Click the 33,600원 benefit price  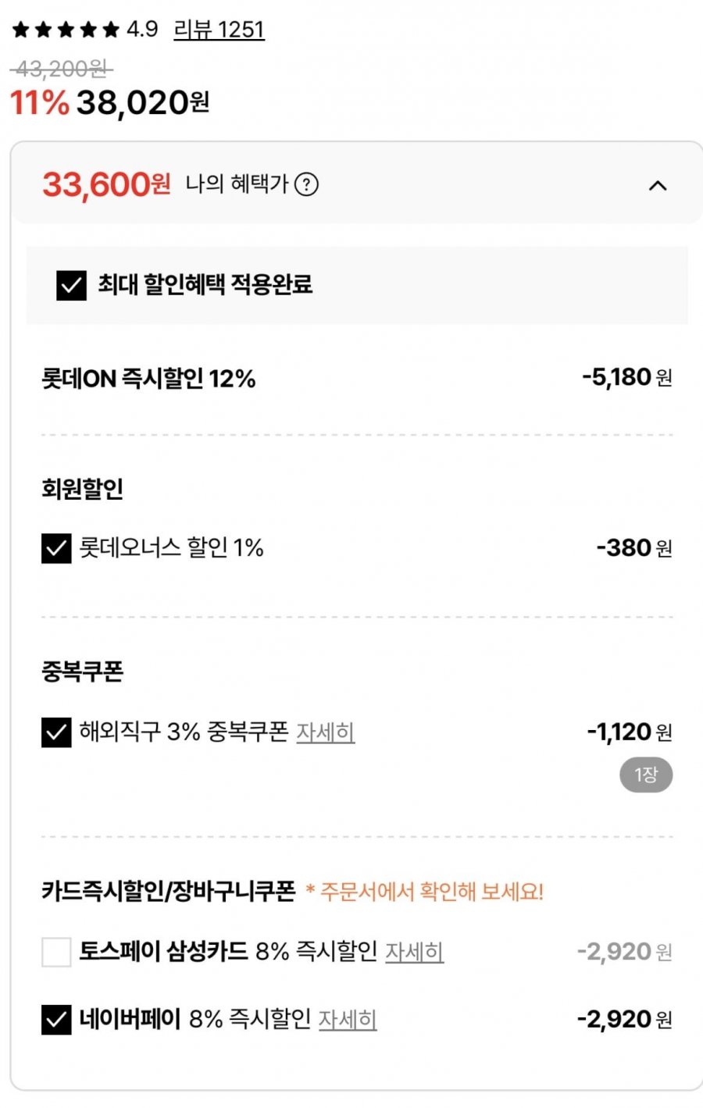pos(106,185)
